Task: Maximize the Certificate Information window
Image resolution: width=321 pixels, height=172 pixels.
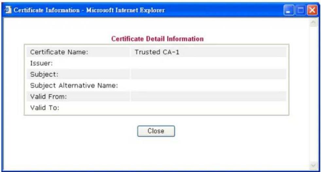Action: (x=300, y=10)
